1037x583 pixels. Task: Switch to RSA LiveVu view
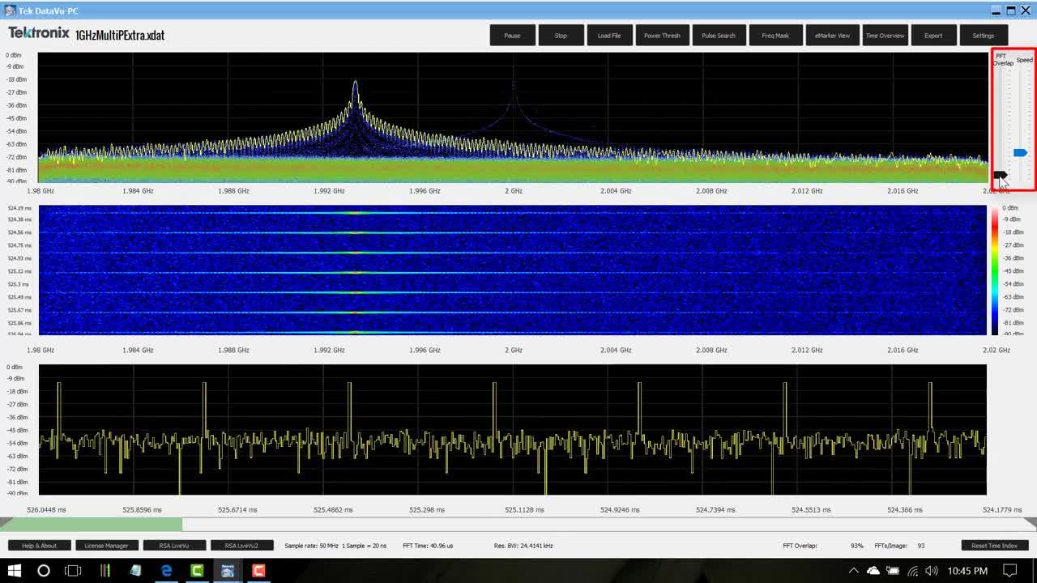coord(173,545)
